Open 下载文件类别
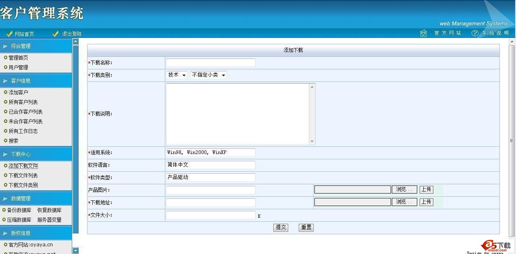Viewport: 516px width, 254px height. (x=23, y=185)
